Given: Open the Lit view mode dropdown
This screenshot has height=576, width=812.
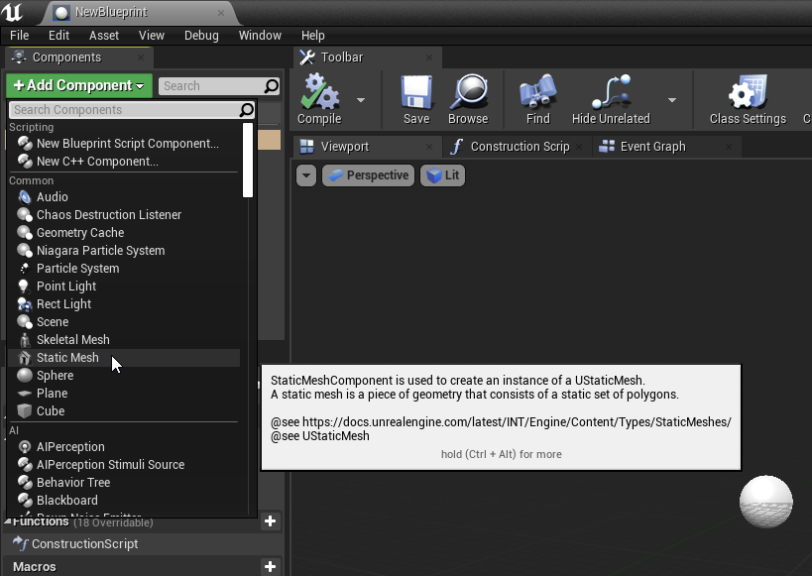Looking at the screenshot, I should (x=443, y=175).
